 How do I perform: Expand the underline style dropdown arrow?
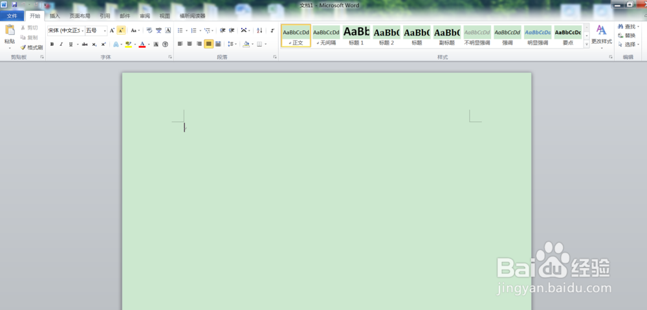pyautogui.click(x=77, y=45)
